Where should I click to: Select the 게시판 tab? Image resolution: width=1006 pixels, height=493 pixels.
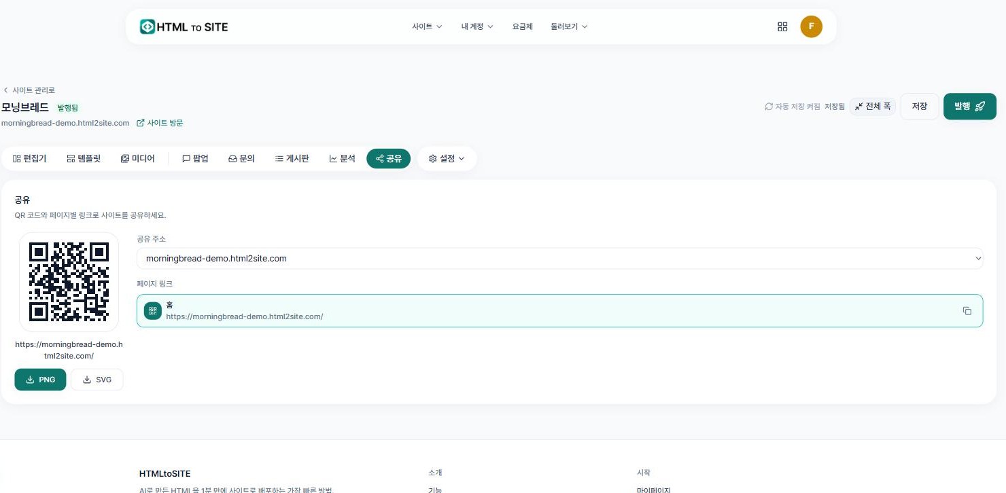(x=292, y=159)
